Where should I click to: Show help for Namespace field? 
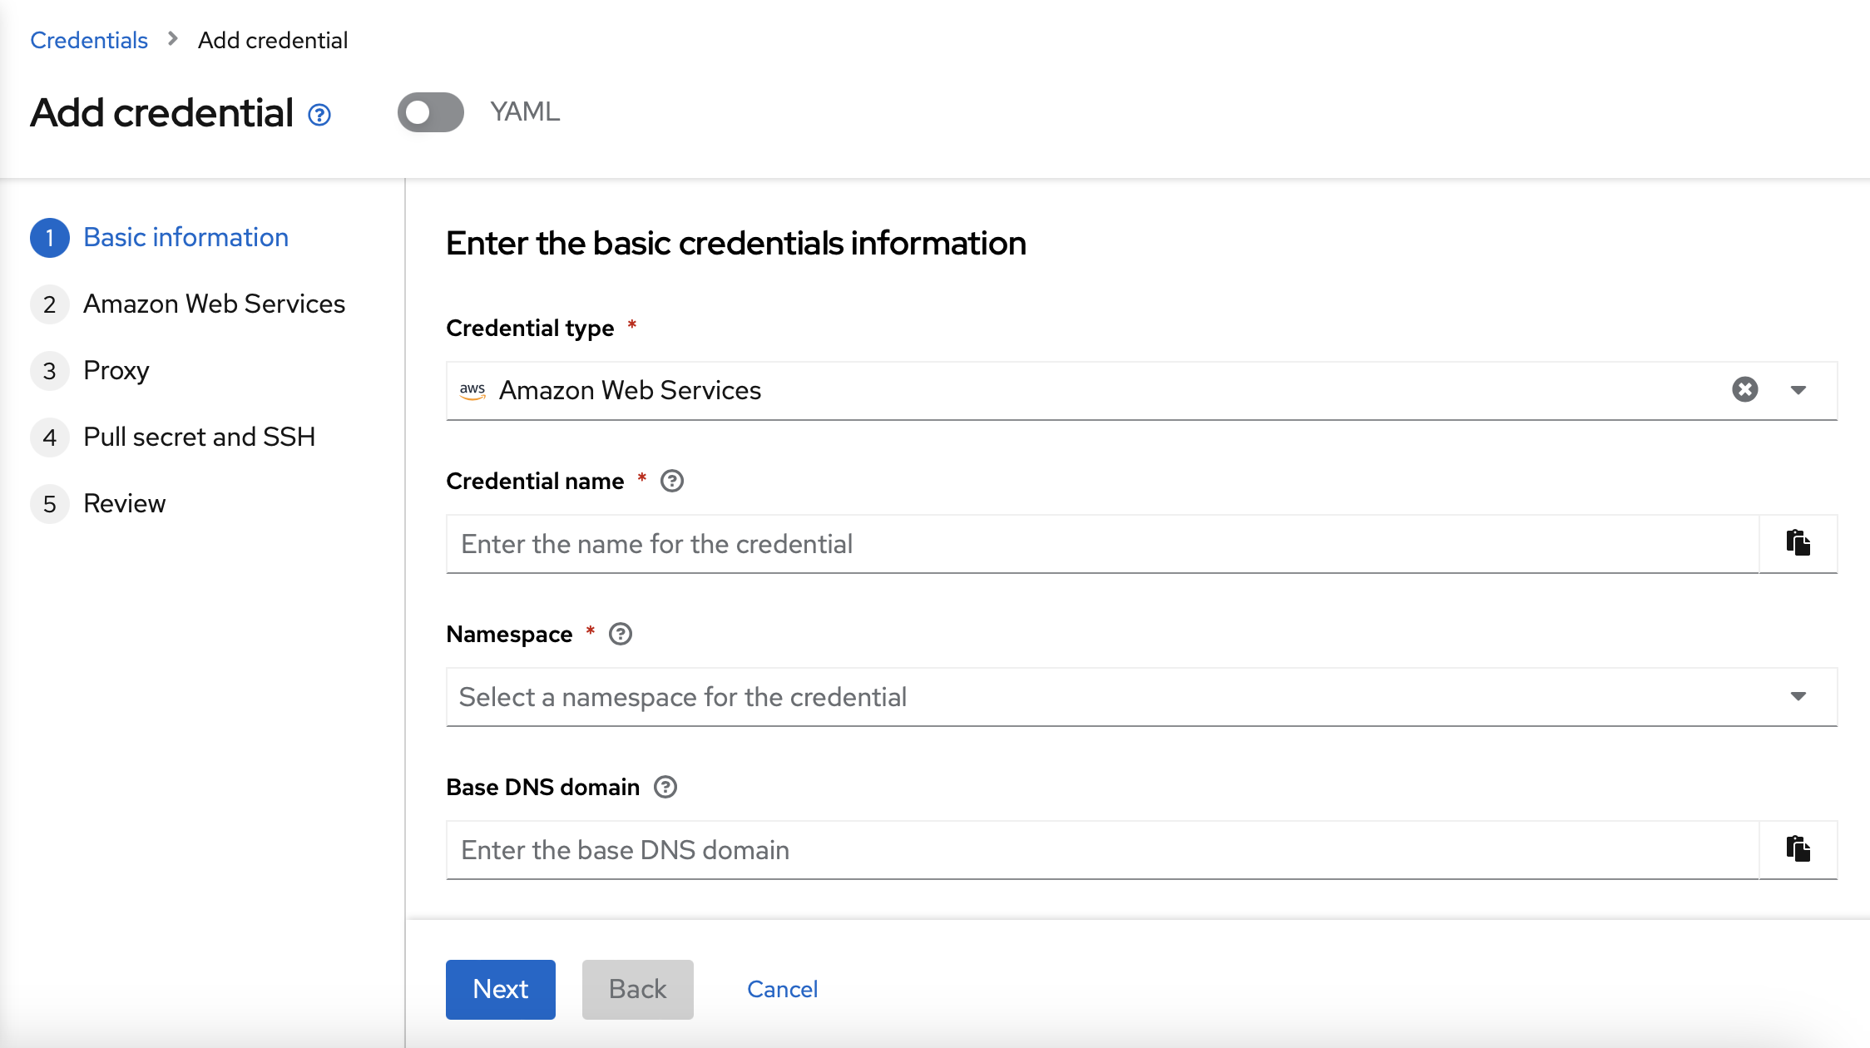pyautogui.click(x=621, y=634)
